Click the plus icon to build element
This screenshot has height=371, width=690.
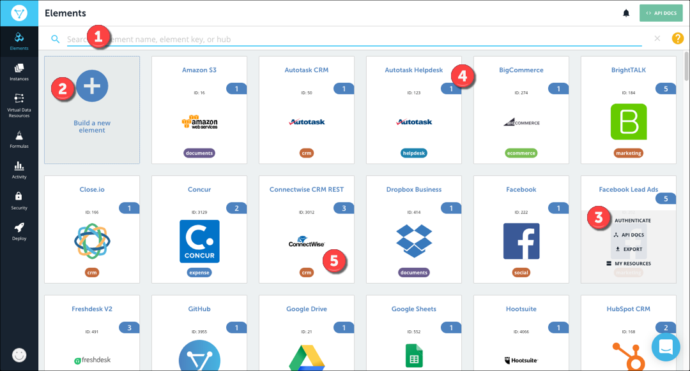click(x=92, y=86)
